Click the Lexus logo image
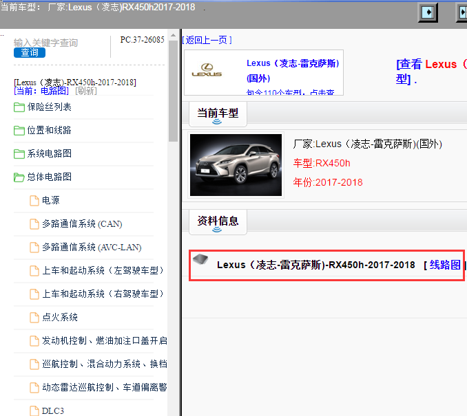 207,70
